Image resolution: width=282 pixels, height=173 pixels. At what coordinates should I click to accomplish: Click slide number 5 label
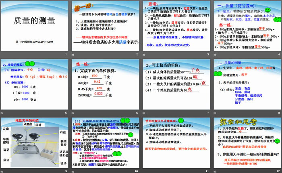[x=66, y=113]
